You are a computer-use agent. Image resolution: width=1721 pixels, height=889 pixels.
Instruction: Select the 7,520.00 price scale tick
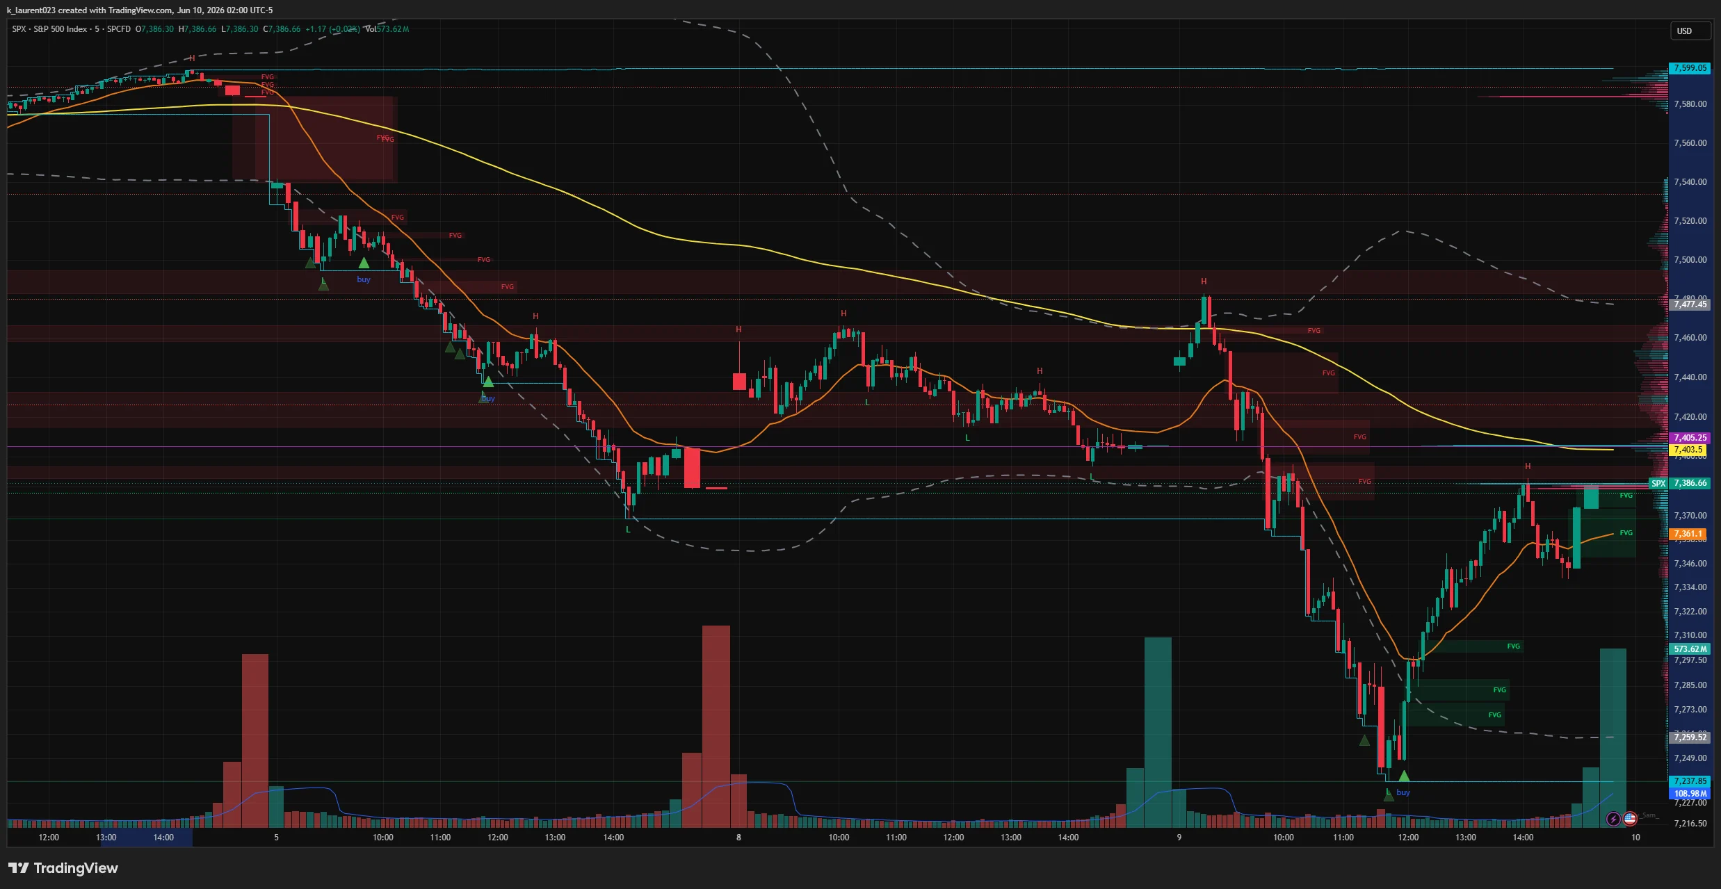point(1690,221)
